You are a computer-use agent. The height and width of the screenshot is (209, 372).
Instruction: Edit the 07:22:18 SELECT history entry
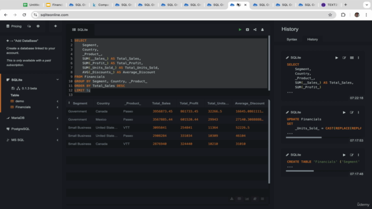point(344,57)
